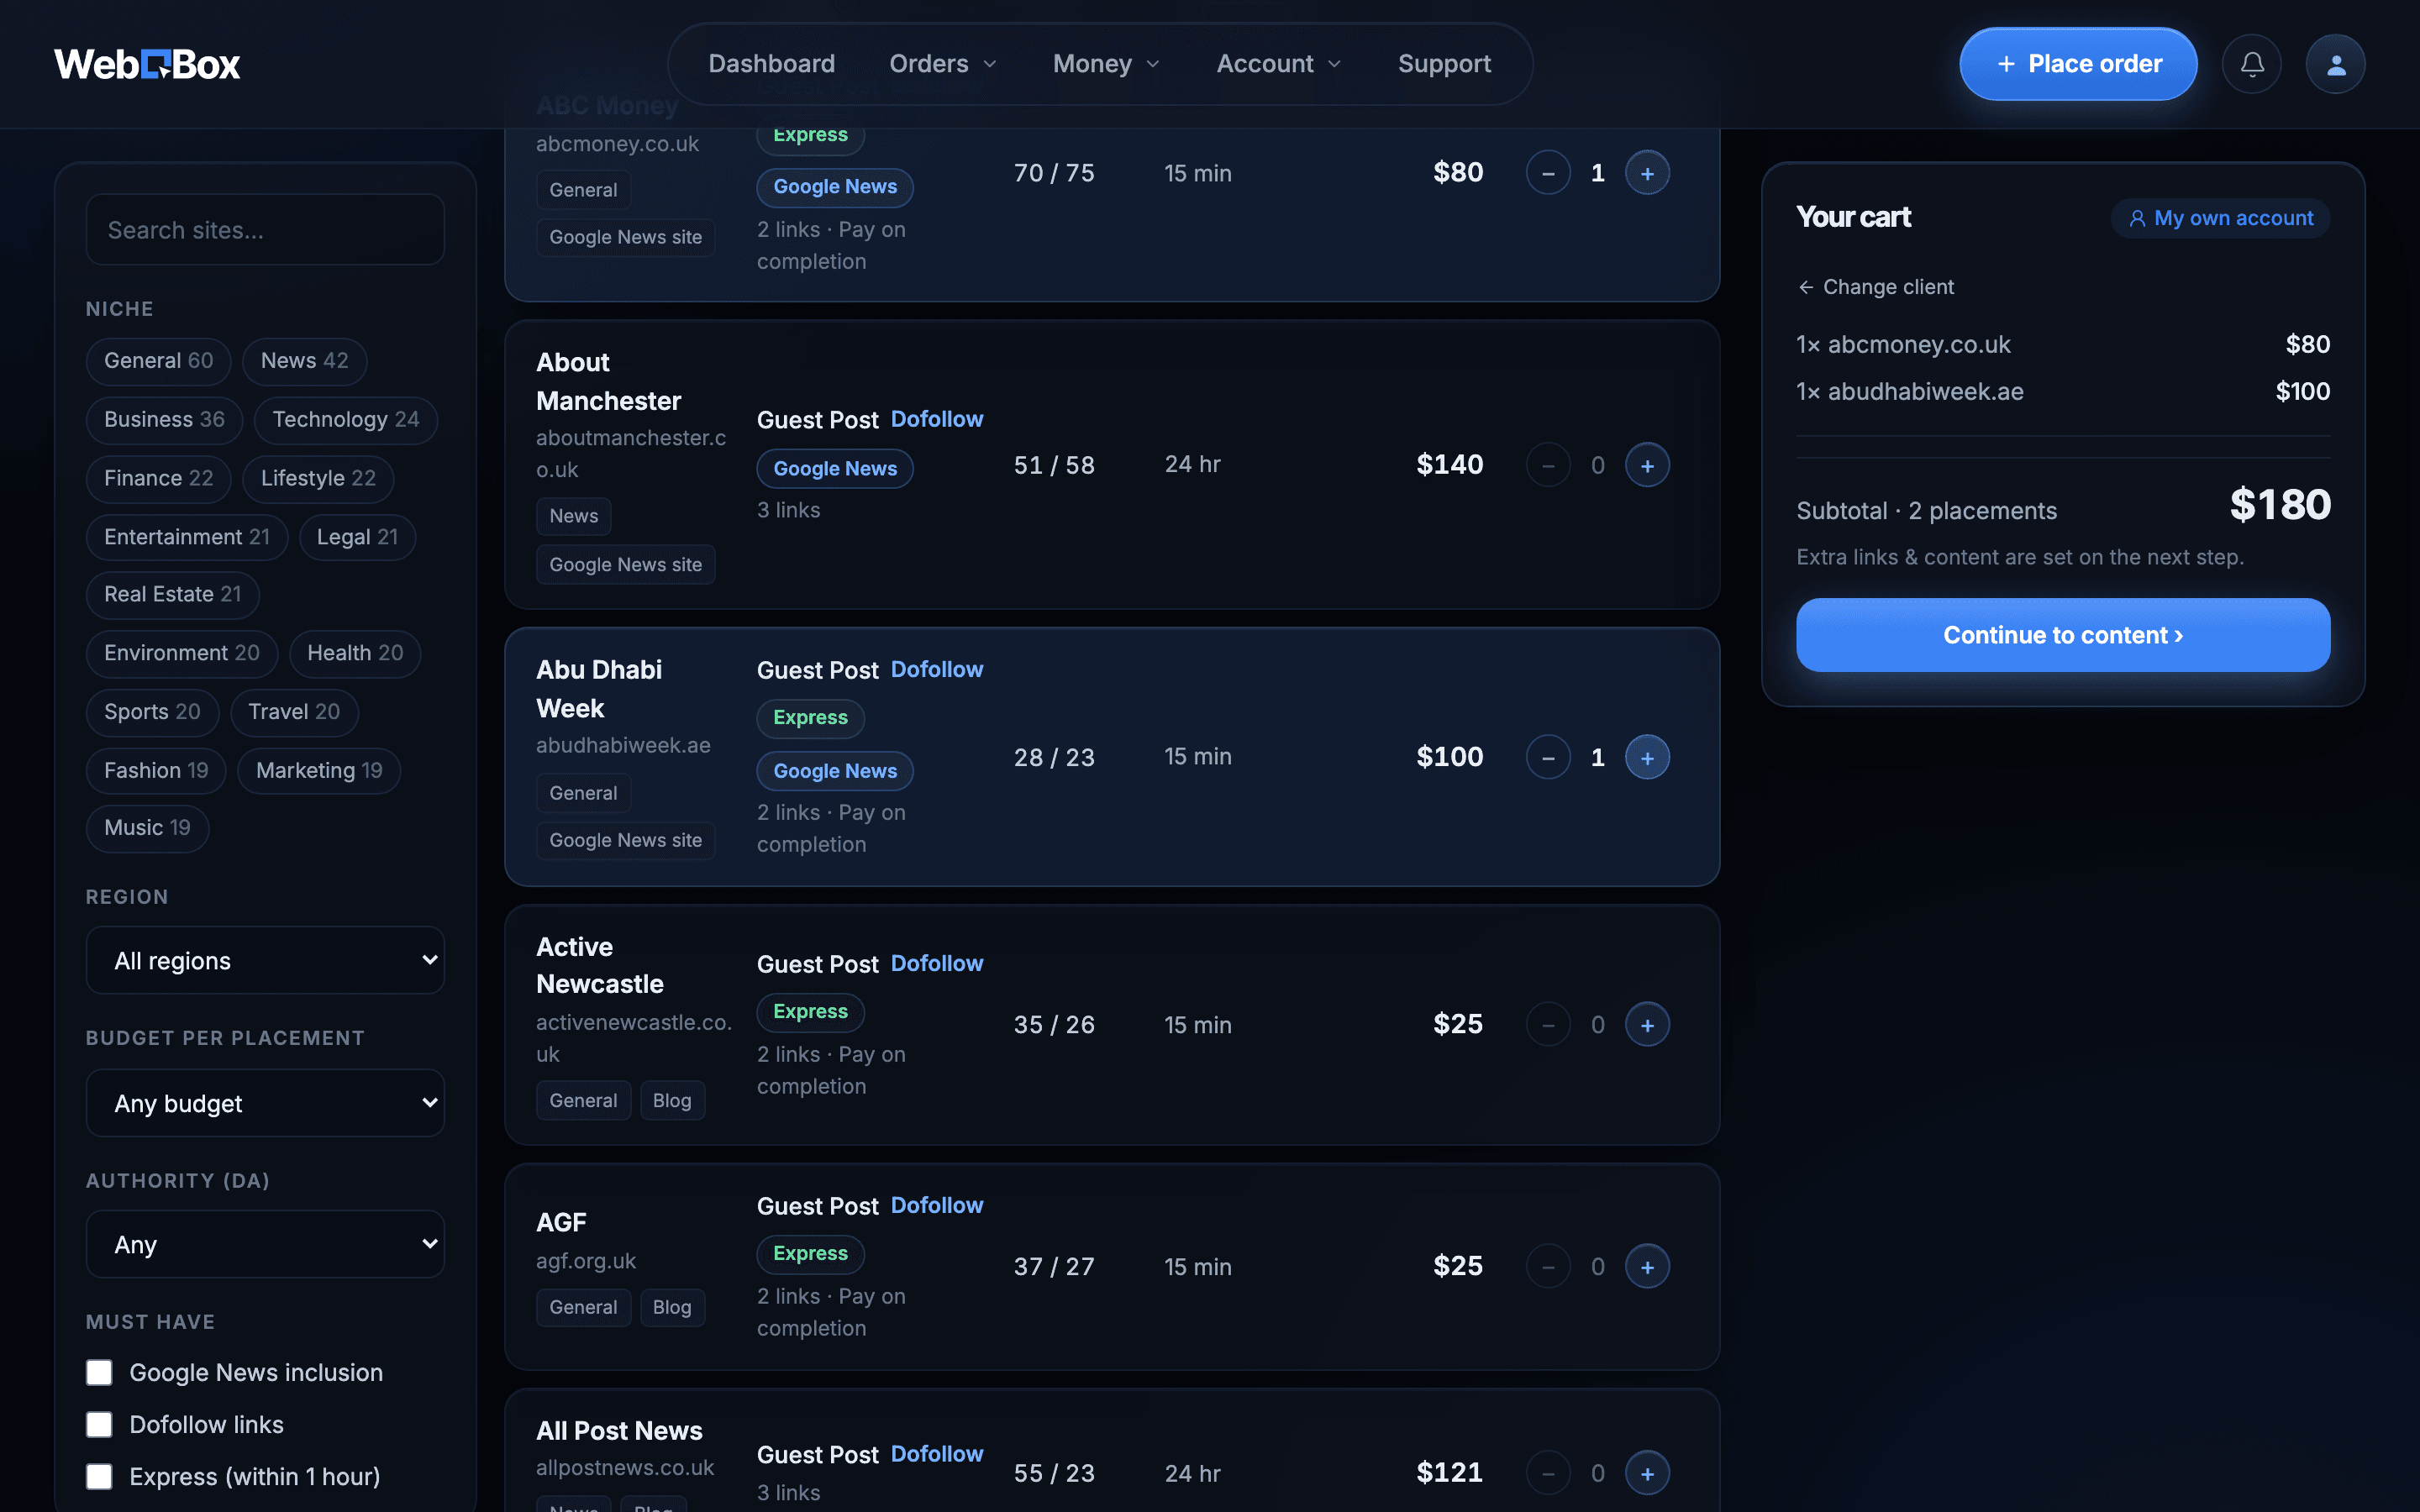Click the $140 price
This screenshot has width=2420, height=1512.
[x=1449, y=464]
